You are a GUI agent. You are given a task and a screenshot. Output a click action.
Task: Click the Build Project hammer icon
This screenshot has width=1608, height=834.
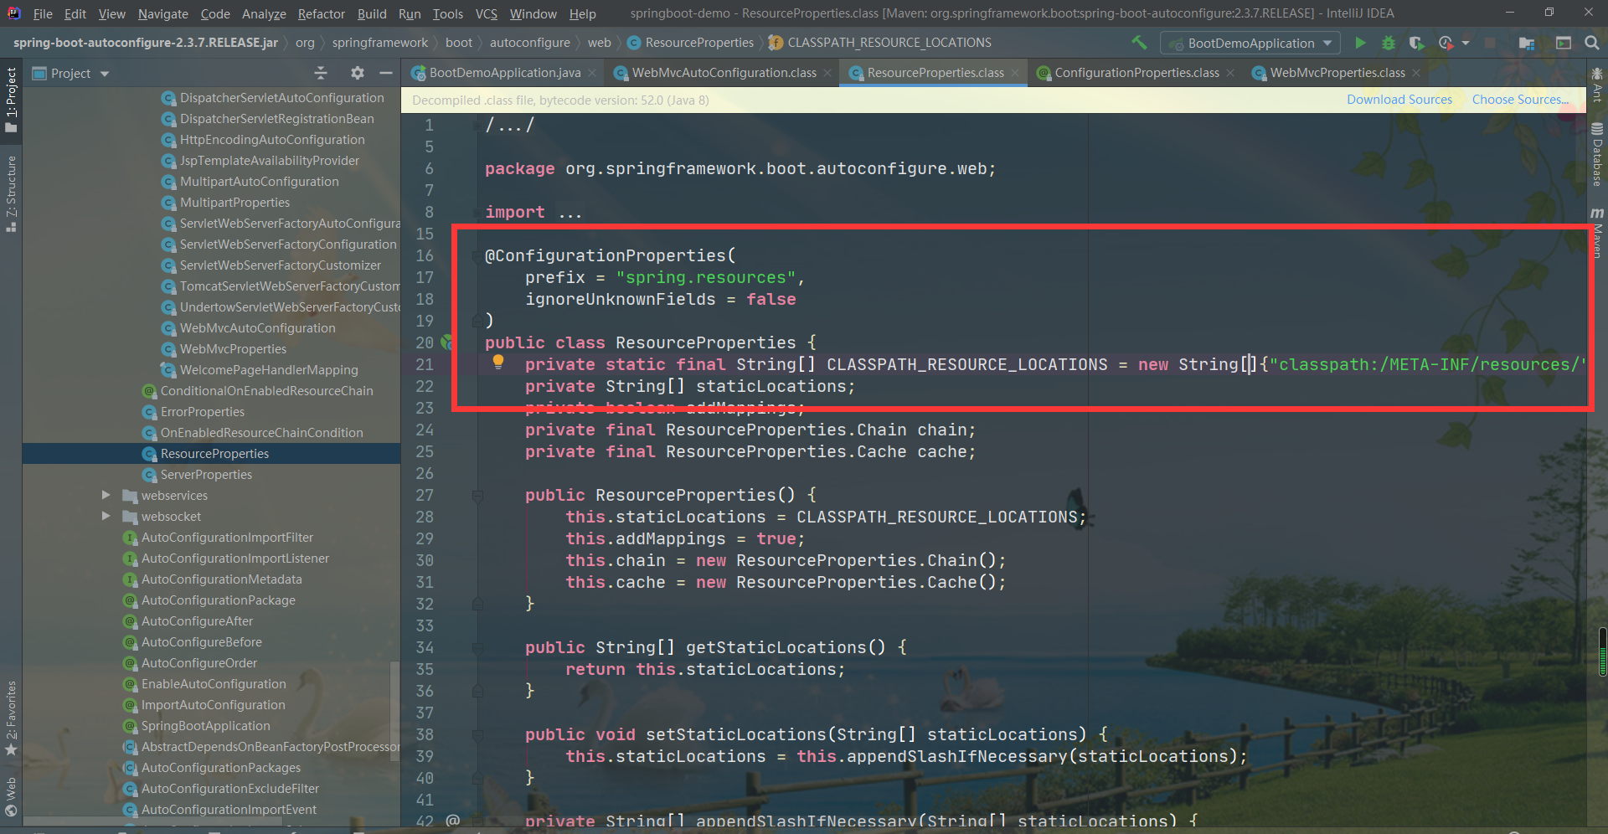(1139, 42)
